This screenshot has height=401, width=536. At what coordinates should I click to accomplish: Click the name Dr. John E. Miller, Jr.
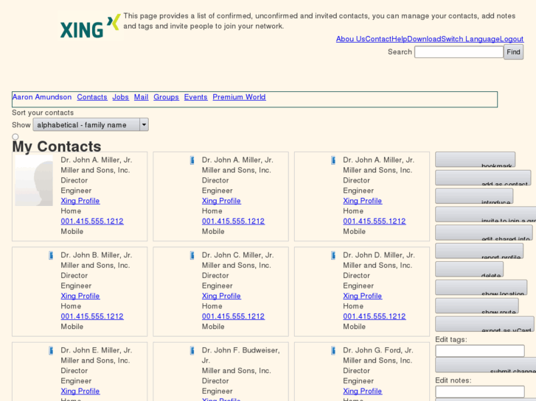97,350
